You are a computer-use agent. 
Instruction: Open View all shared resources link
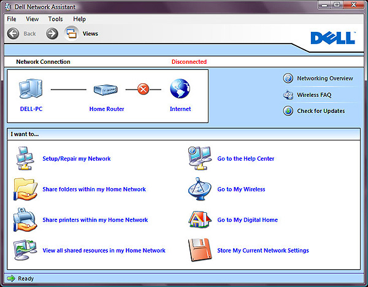click(104, 250)
